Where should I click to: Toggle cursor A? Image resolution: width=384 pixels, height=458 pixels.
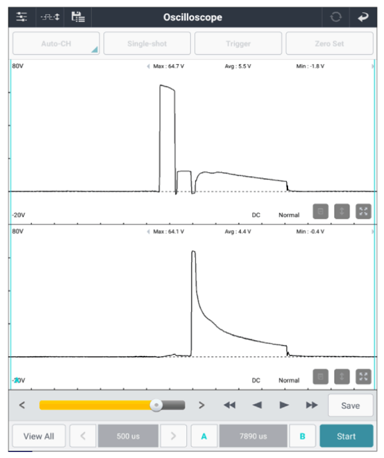tap(204, 436)
